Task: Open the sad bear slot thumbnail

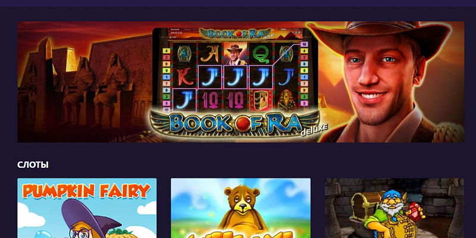Action: click(x=240, y=208)
